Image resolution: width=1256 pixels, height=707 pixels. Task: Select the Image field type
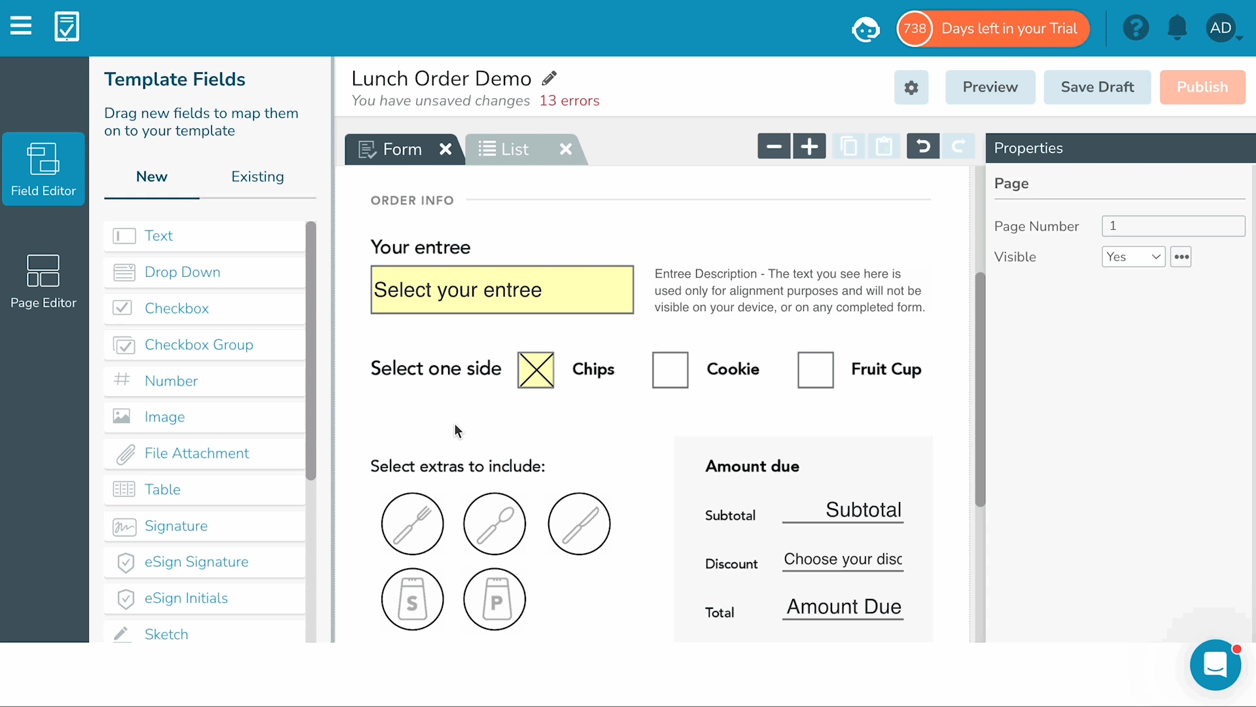pyautogui.click(x=205, y=417)
